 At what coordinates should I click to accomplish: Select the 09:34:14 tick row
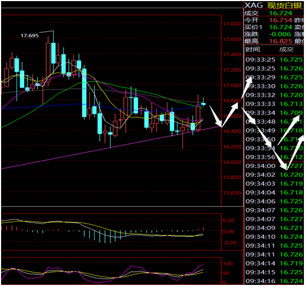click(x=274, y=264)
